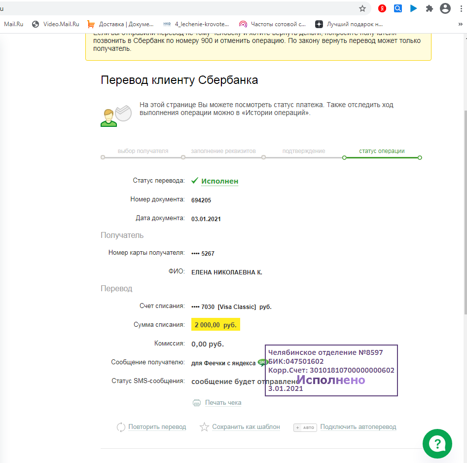Viewport: 467px width, 463px height.
Task: Open the blue search extension icon
Action: [x=398, y=8]
